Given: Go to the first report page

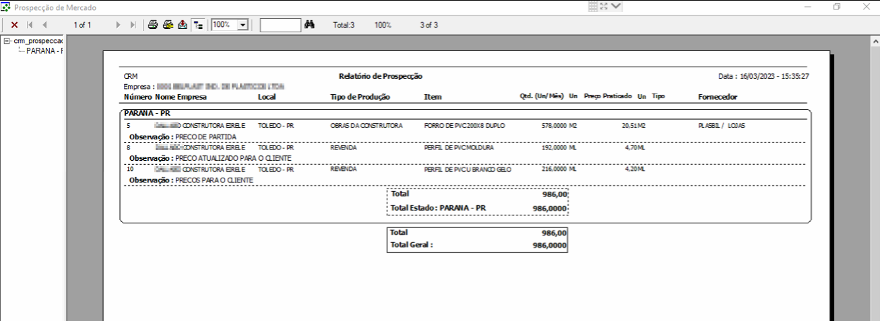Looking at the screenshot, I should point(30,25).
